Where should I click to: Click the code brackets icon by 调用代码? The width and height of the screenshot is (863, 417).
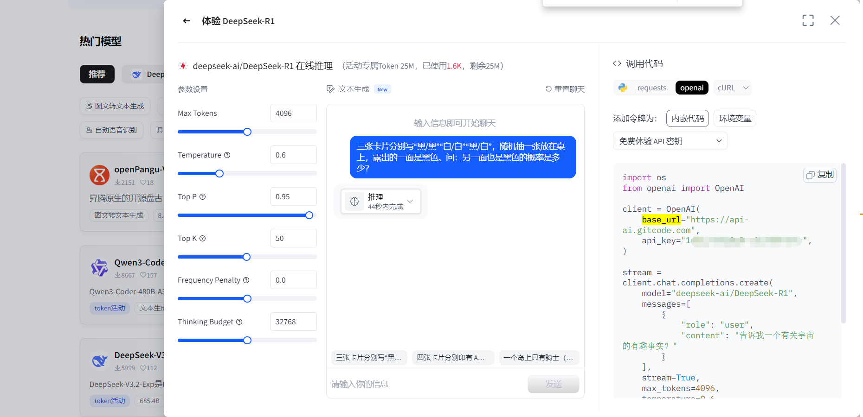(x=617, y=63)
